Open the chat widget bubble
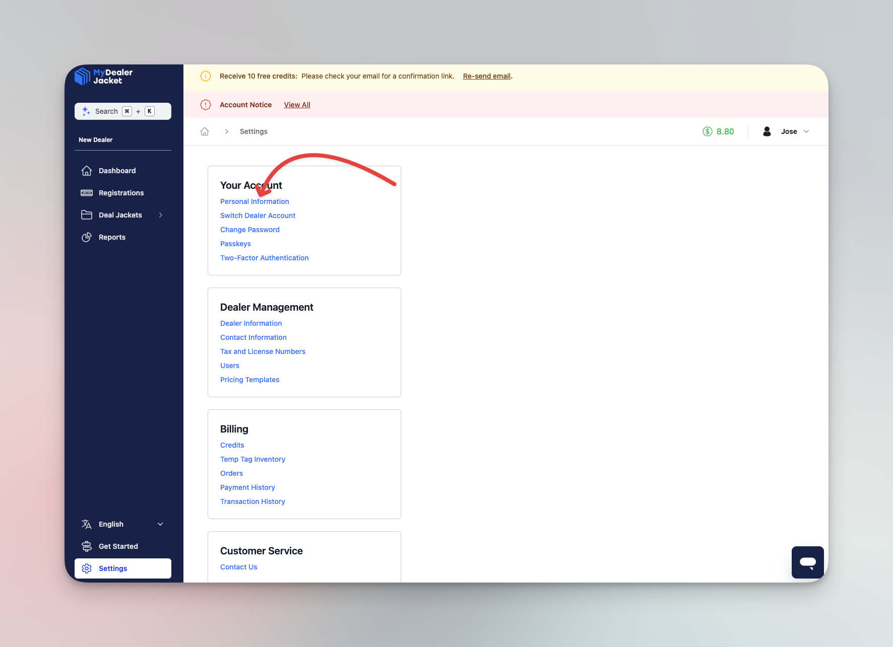893x647 pixels. (x=808, y=562)
